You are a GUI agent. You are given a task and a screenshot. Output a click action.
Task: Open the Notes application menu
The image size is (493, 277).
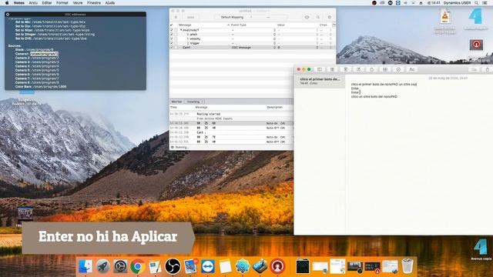(18, 3)
